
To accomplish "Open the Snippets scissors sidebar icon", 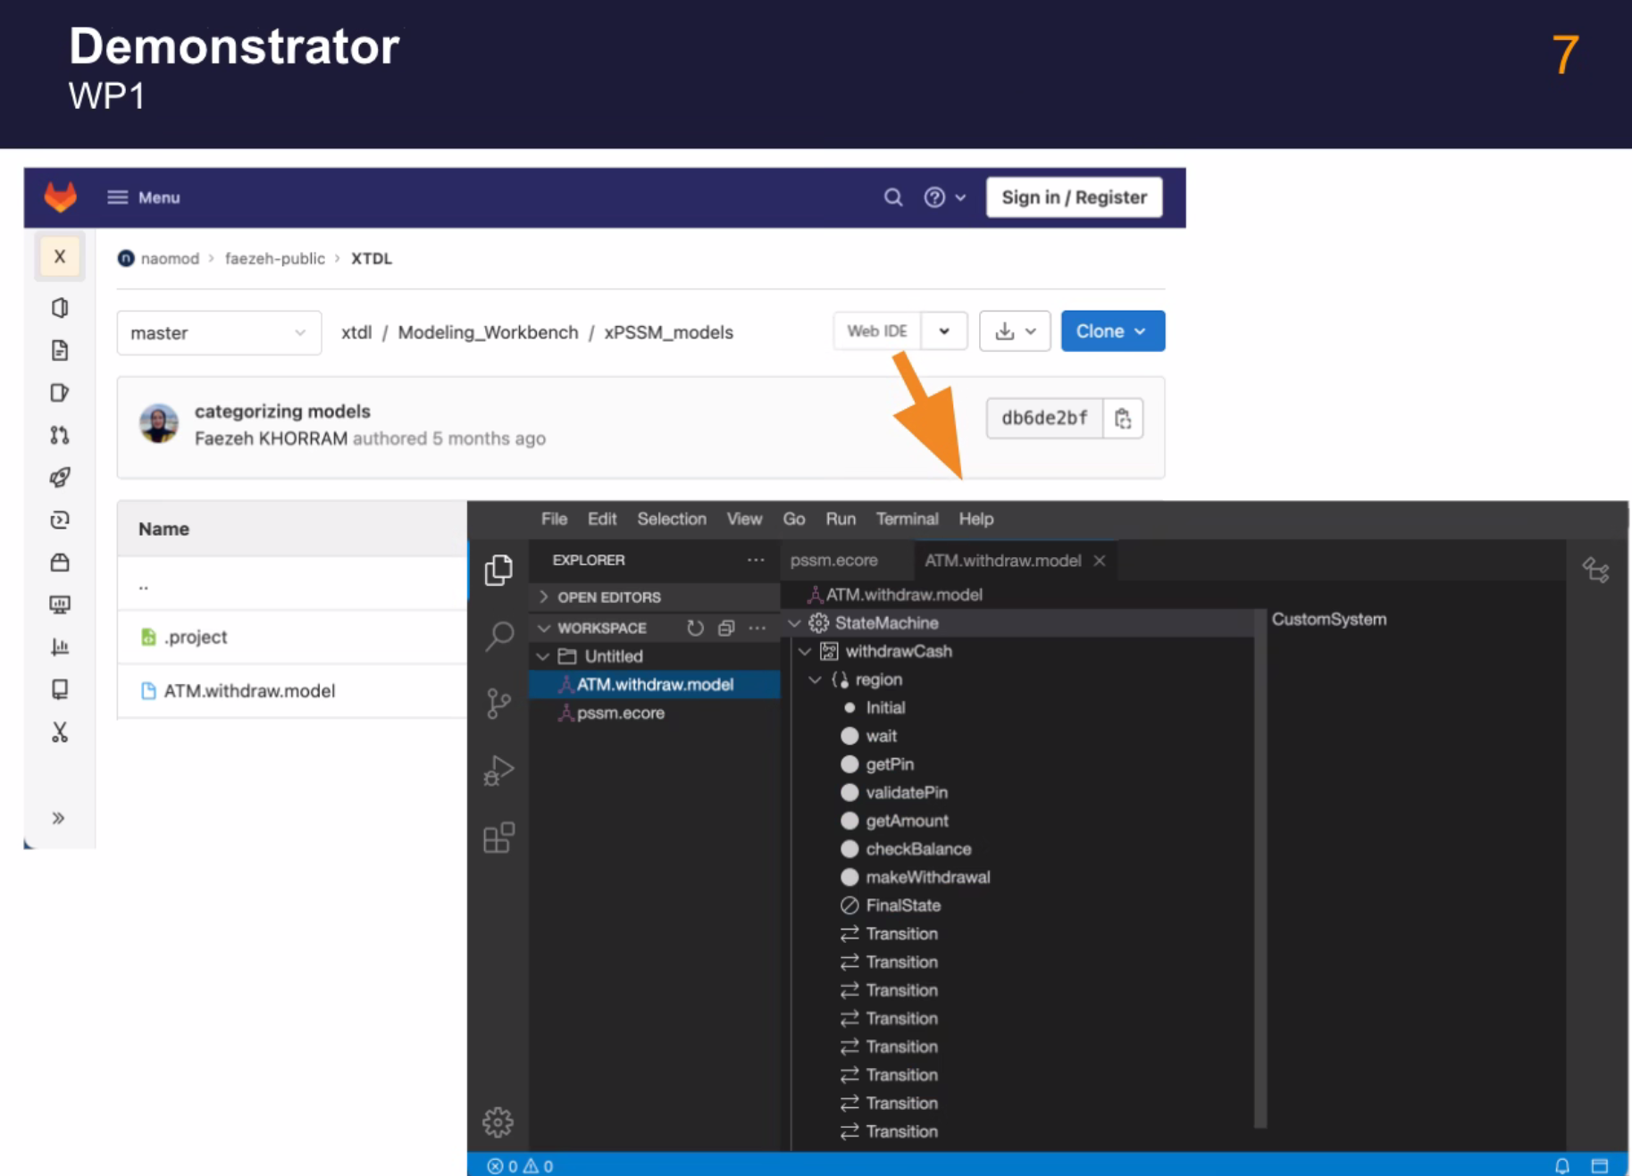I will pos(60,732).
